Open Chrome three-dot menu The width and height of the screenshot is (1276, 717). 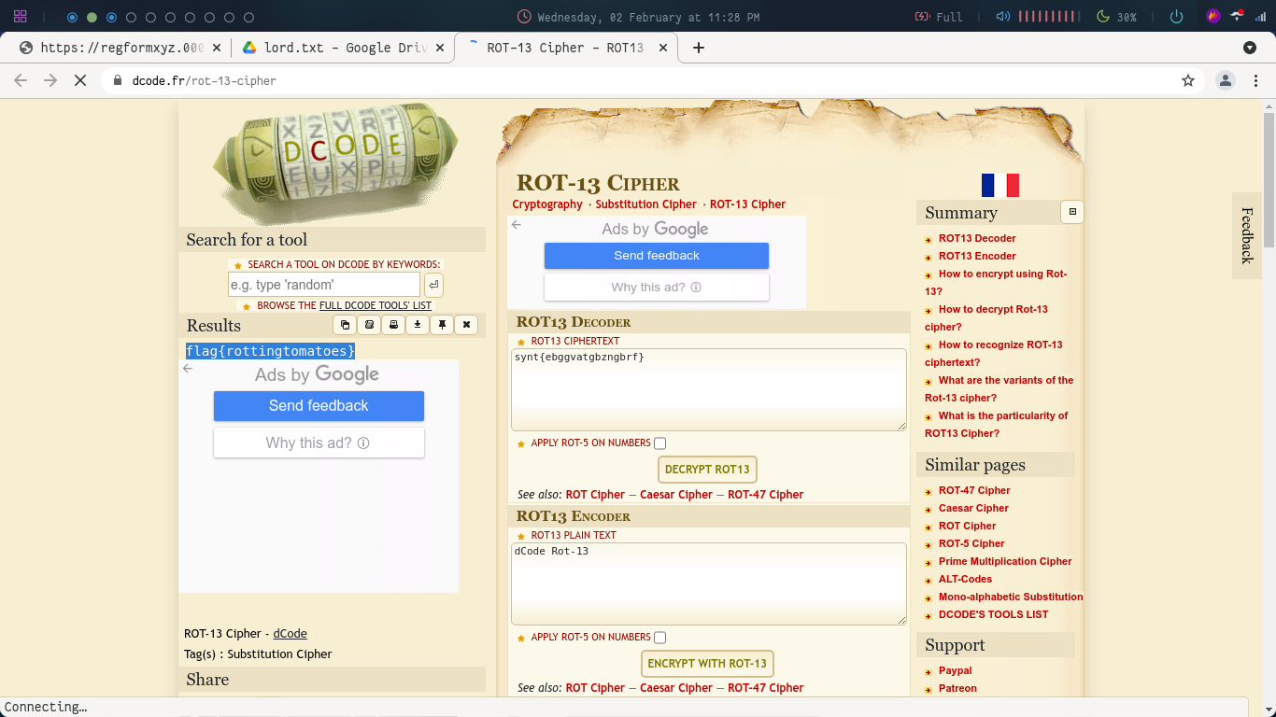1257,80
